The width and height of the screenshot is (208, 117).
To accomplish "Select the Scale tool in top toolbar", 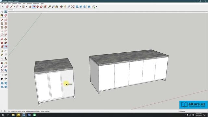I will coord(45,6).
